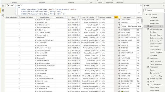The width and height of the screenshot is (165, 92).
Task: Click the Formatting ribbon group label
Action: 42,2
